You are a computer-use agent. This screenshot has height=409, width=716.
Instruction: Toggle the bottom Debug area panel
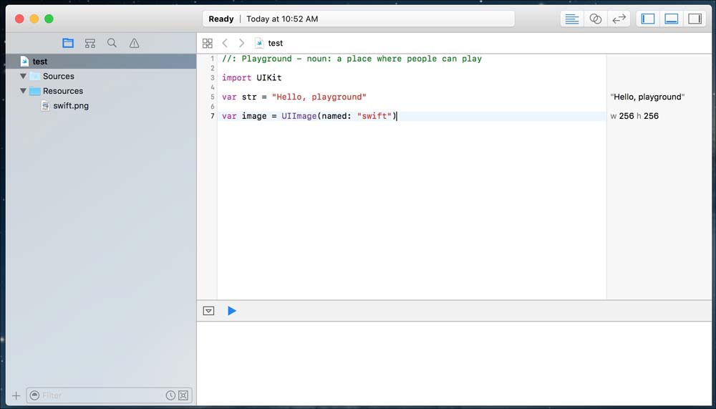tap(672, 19)
